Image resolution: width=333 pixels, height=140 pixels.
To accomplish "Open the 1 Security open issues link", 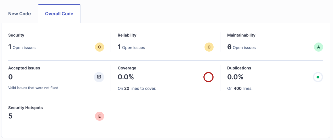I will point(22,47).
